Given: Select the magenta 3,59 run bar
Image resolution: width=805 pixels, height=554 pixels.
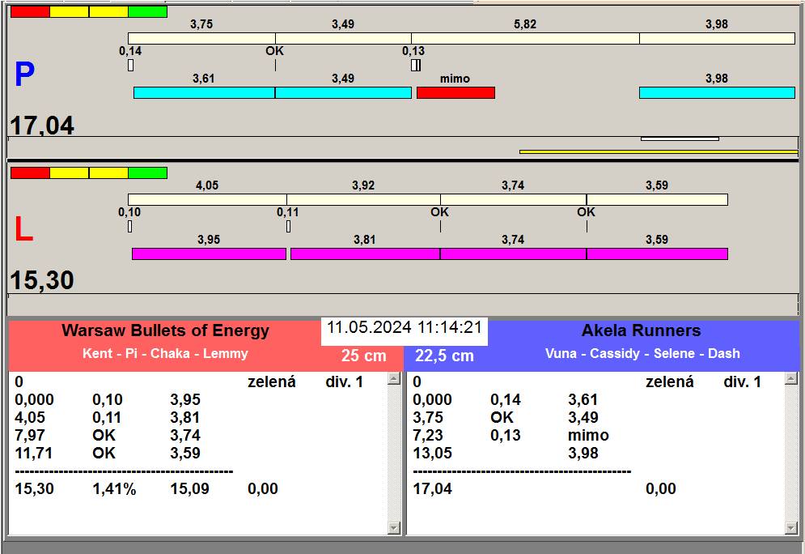Looking at the screenshot, I should [657, 254].
